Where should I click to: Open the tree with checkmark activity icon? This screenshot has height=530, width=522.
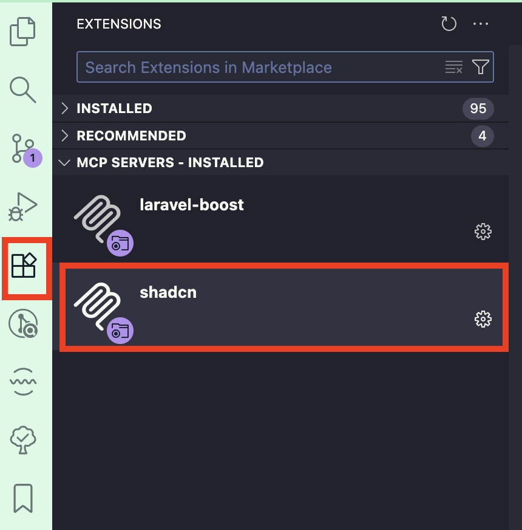coord(24,440)
